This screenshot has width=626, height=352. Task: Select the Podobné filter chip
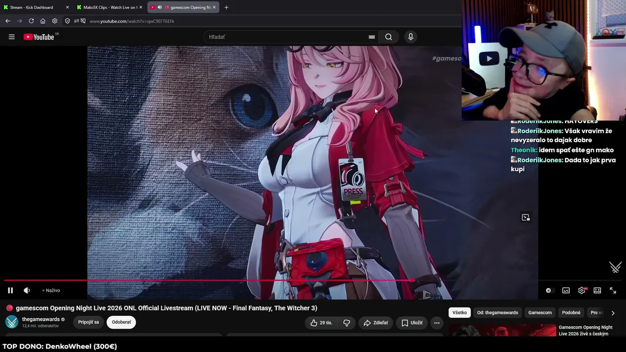(x=571, y=313)
